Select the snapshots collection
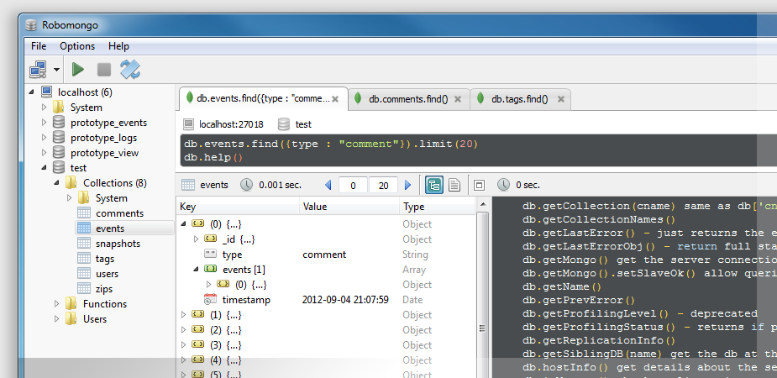 click(118, 244)
